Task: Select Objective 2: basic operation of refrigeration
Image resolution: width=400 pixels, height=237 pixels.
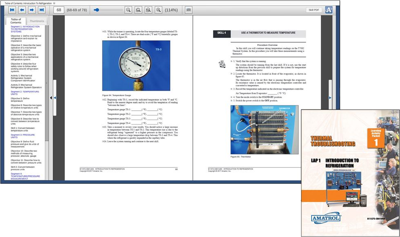Action: pos(26,48)
